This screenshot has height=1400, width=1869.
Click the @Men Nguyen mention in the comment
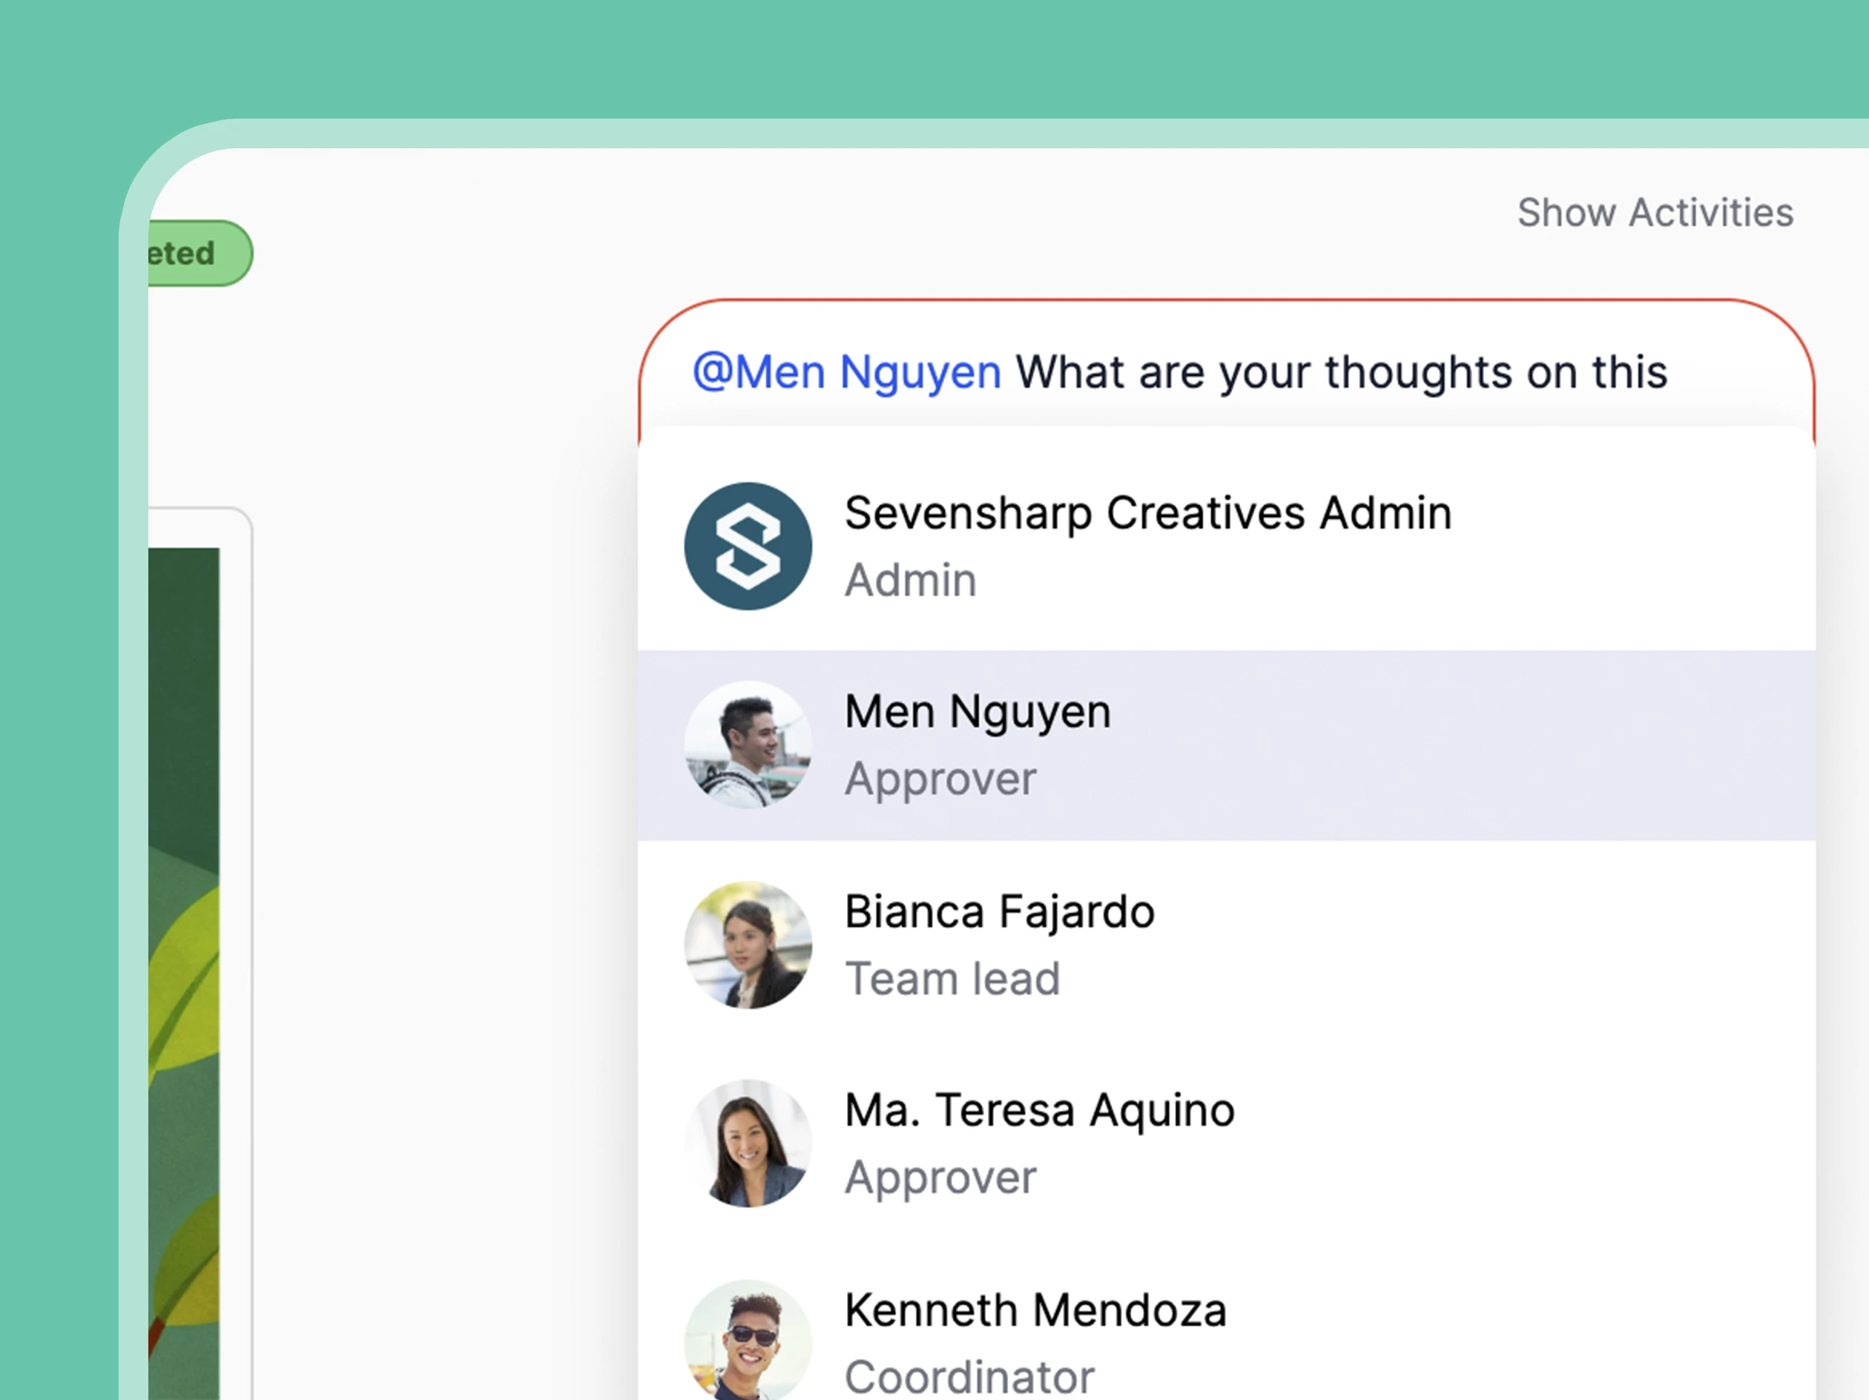point(845,370)
